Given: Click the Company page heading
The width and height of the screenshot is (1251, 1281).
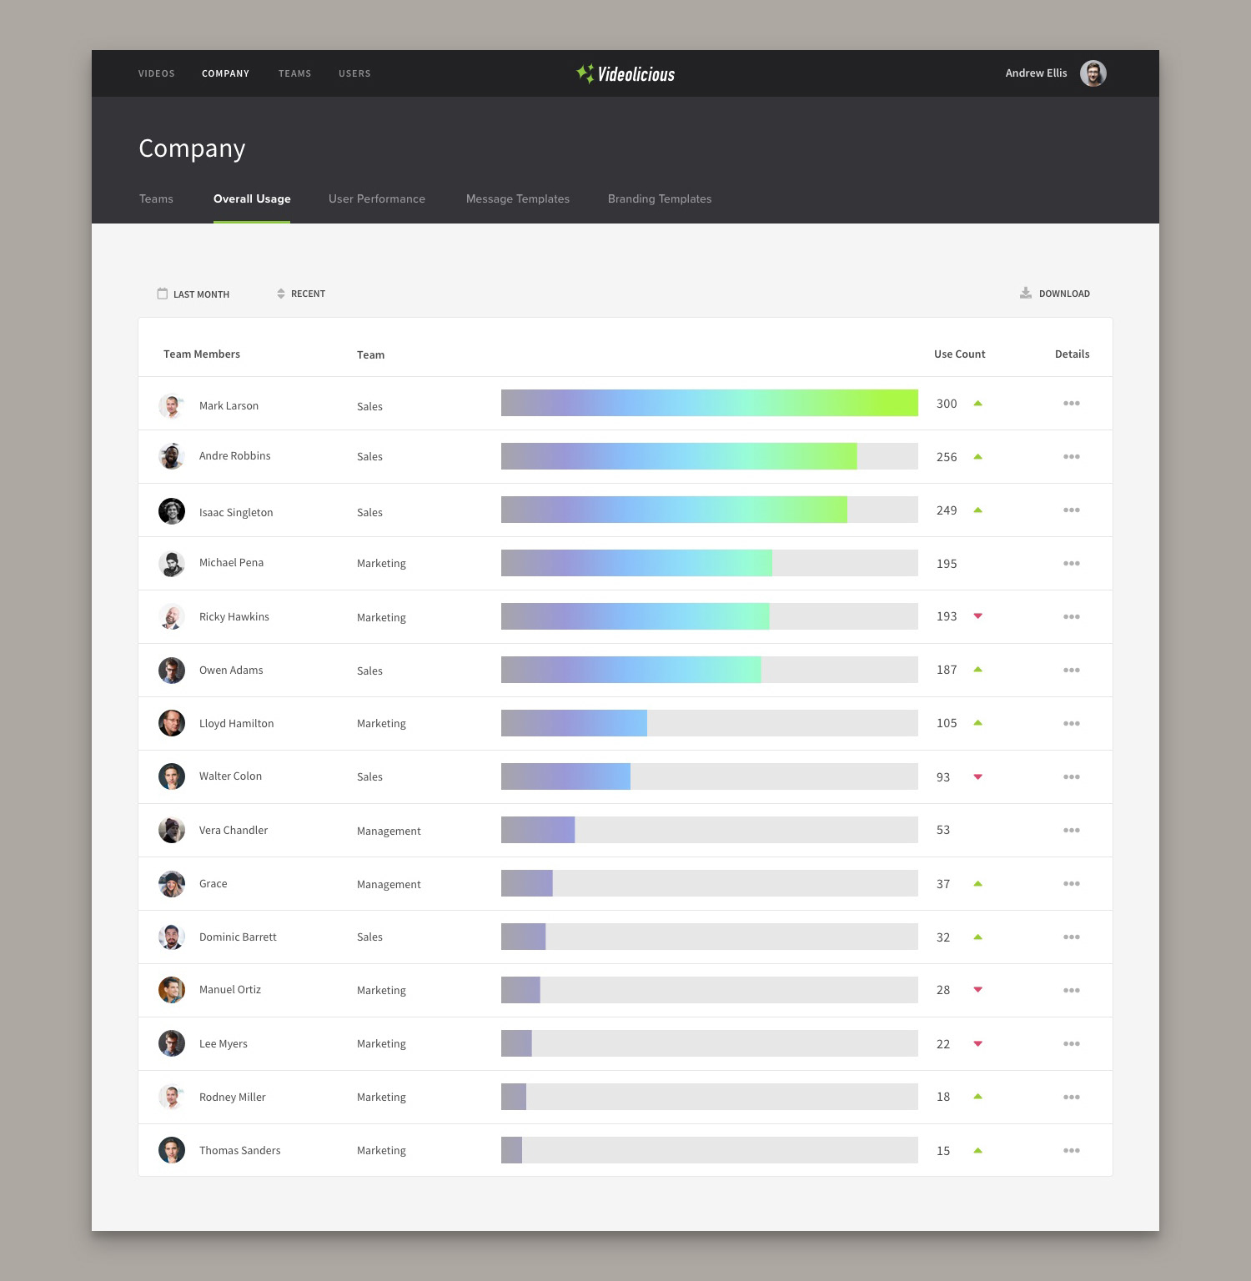Looking at the screenshot, I should coord(192,148).
